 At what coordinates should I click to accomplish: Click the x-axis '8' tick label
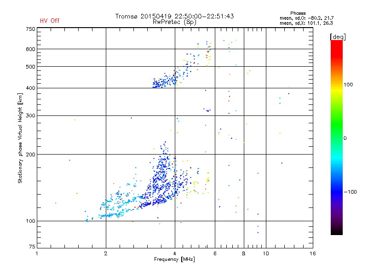pos(244,253)
